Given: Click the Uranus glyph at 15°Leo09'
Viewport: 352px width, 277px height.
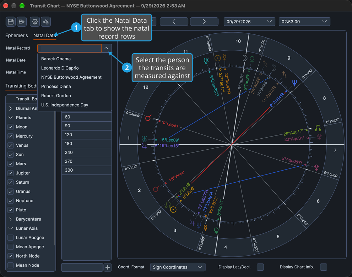Looking at the screenshot, I should (x=144, y=139).
